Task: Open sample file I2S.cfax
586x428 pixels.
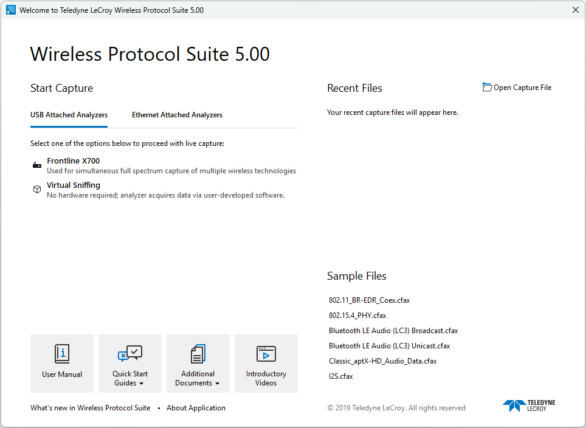Action: coord(341,376)
